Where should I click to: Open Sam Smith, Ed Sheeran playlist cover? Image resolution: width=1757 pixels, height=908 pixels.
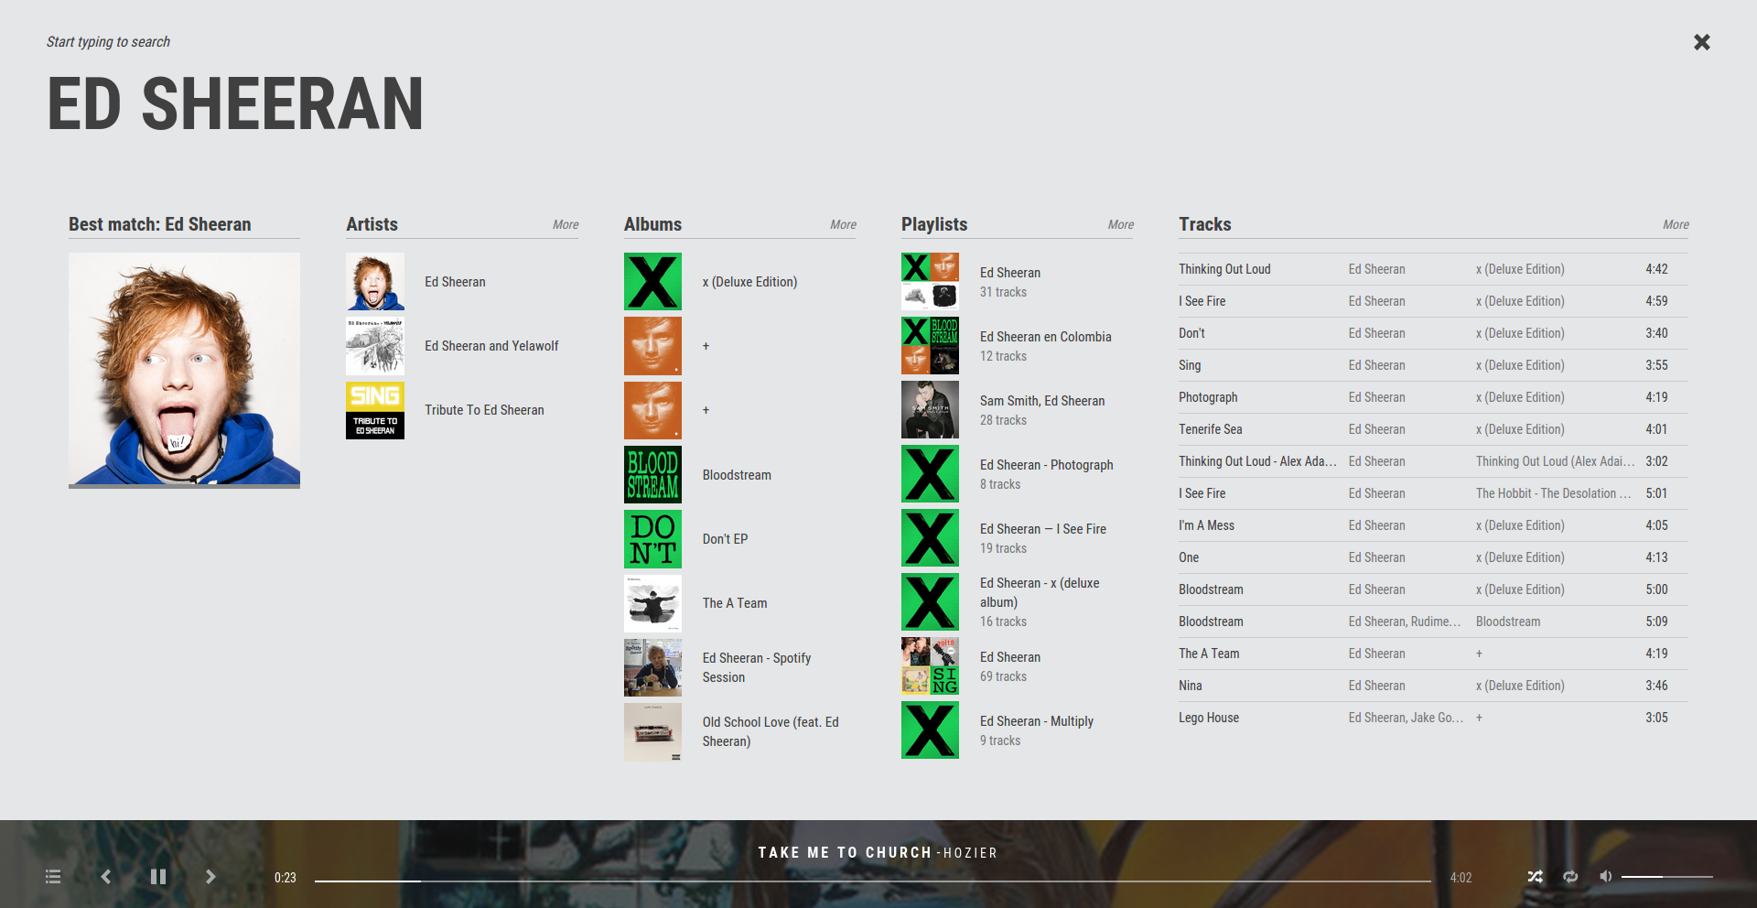930,410
